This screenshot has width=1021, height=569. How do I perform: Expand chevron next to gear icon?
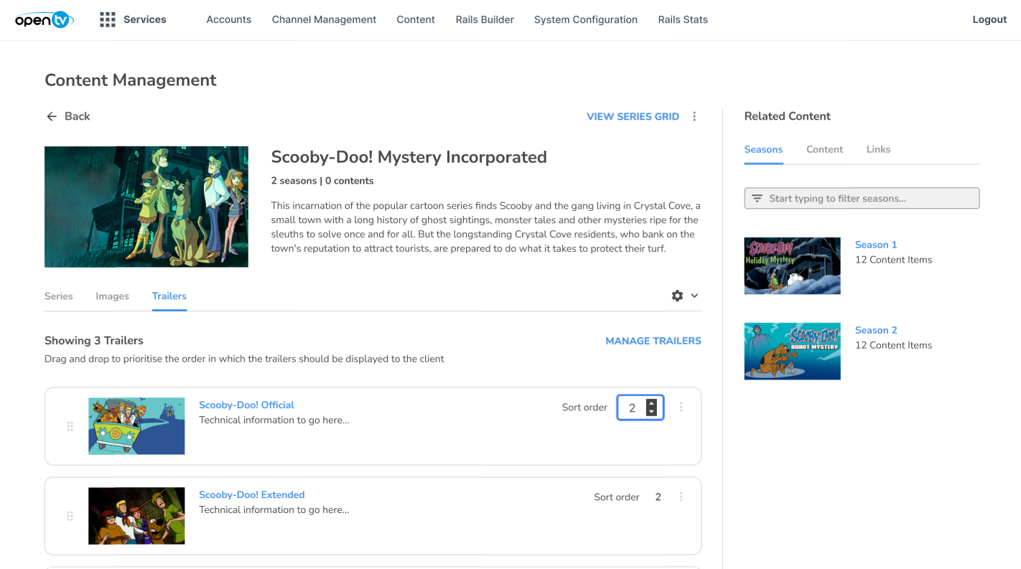coord(694,296)
